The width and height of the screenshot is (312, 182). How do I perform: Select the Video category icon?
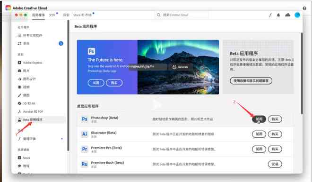coord(19,87)
